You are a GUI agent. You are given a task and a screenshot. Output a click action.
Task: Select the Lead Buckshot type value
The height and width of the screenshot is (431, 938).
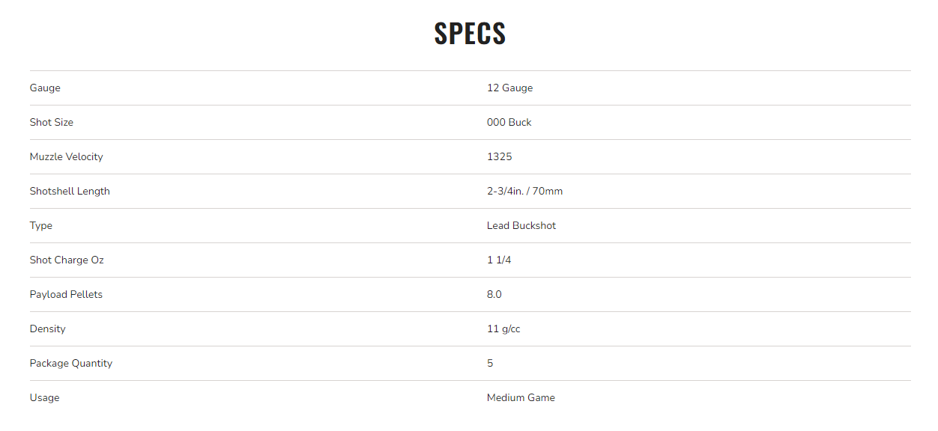click(x=521, y=225)
